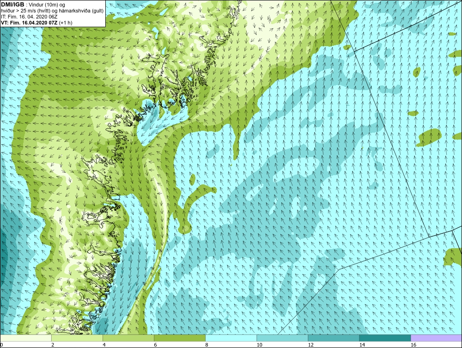Image resolution: width=462 pixels, height=348 pixels.
Task: Click the purple swatch above 16 m/s
Action: coord(437,338)
